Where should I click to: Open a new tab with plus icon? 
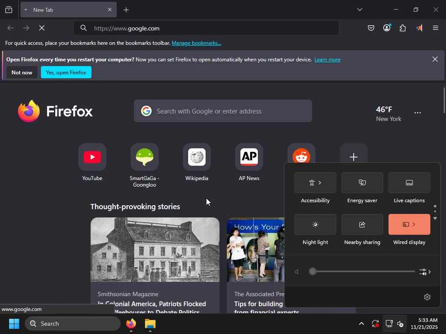pos(126,10)
